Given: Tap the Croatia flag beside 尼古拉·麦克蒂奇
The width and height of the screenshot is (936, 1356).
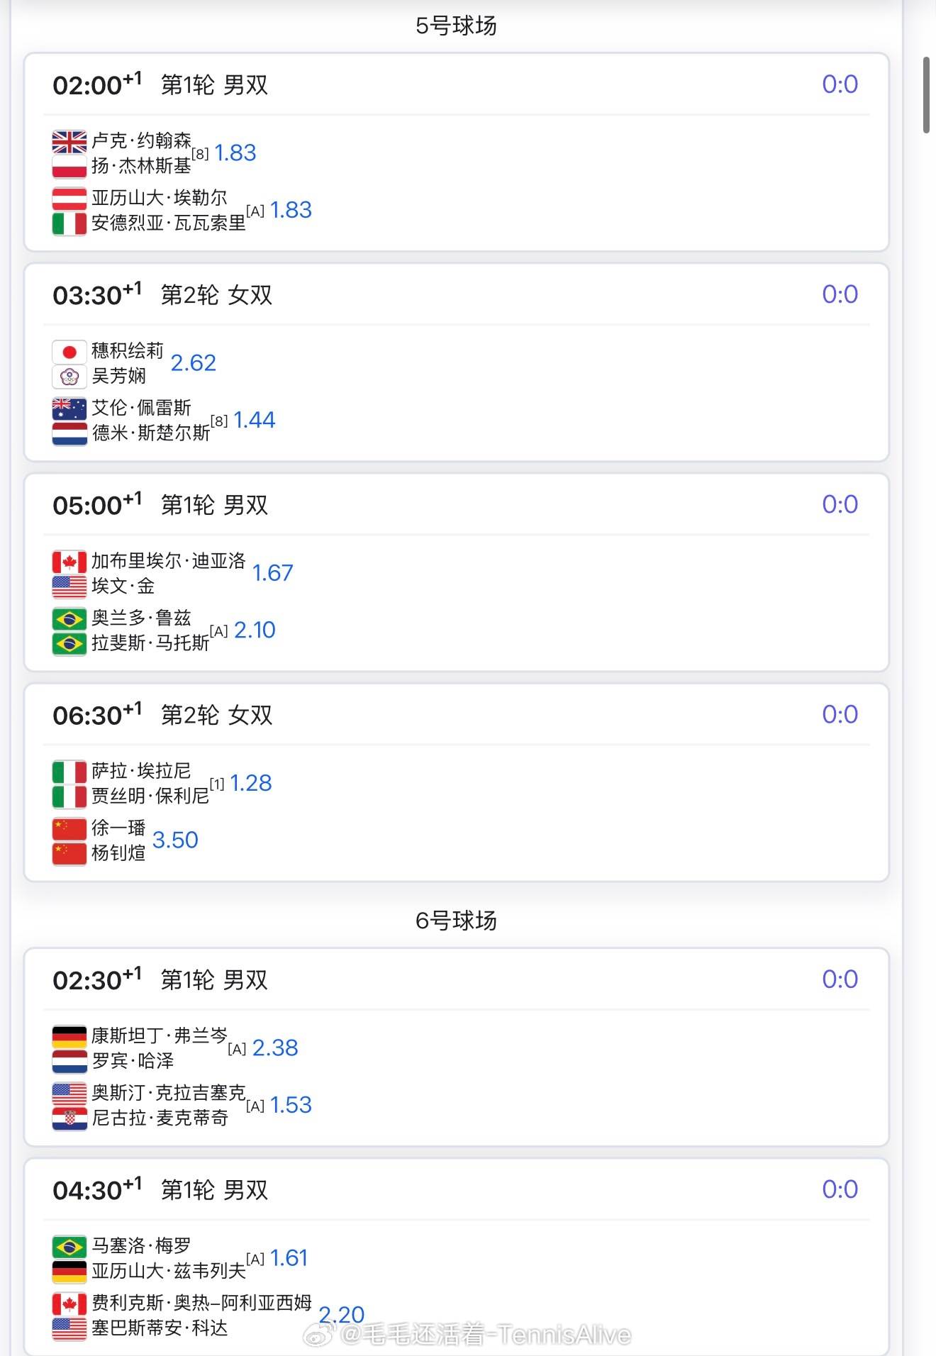Looking at the screenshot, I should click(x=69, y=1118).
